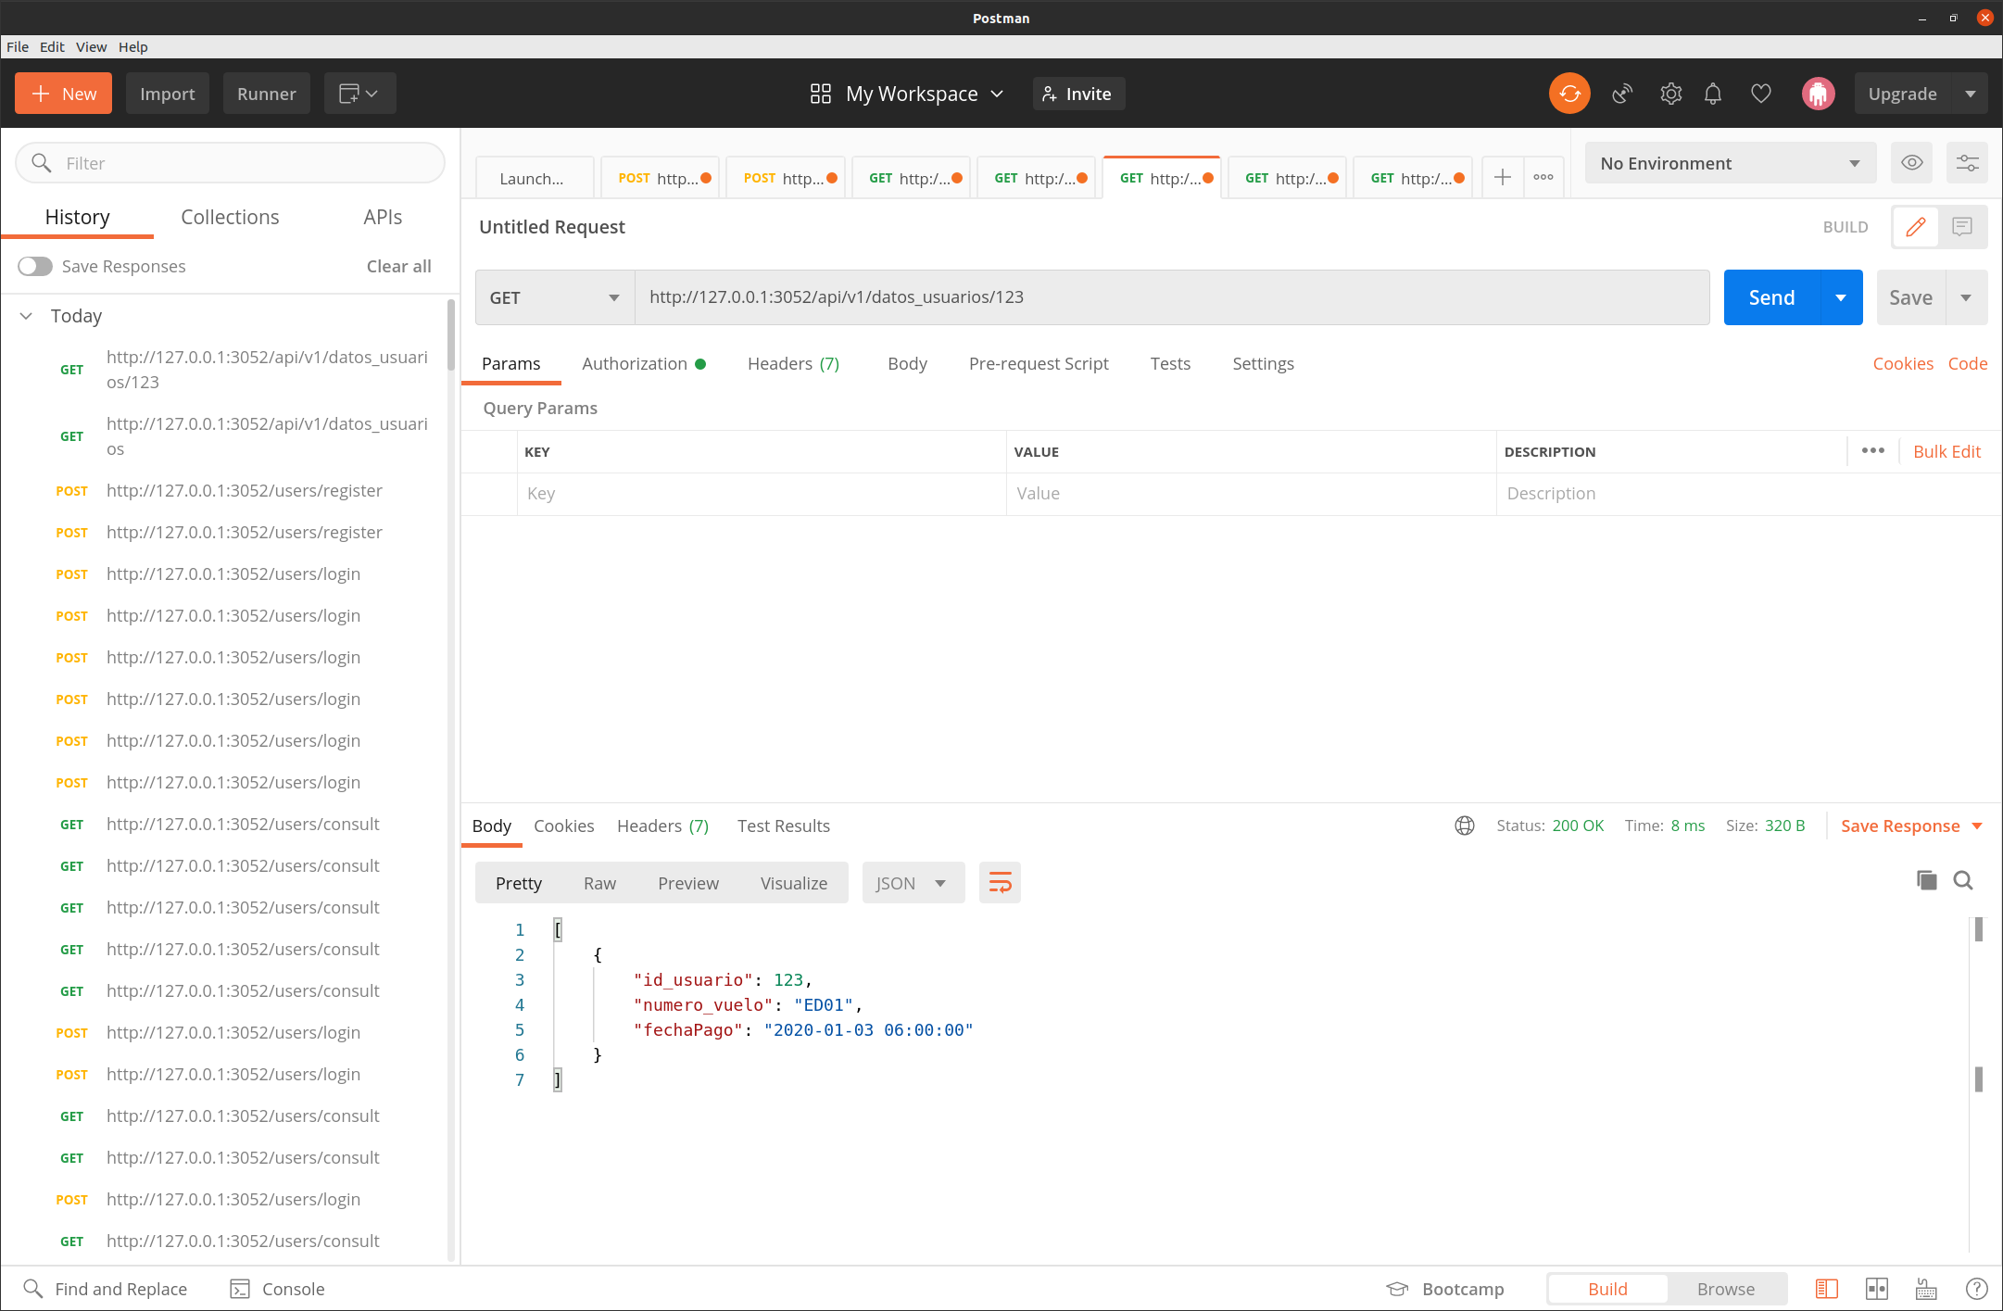Open the JSON format dropdown
Image resolution: width=2003 pixels, height=1311 pixels.
pyautogui.click(x=913, y=883)
